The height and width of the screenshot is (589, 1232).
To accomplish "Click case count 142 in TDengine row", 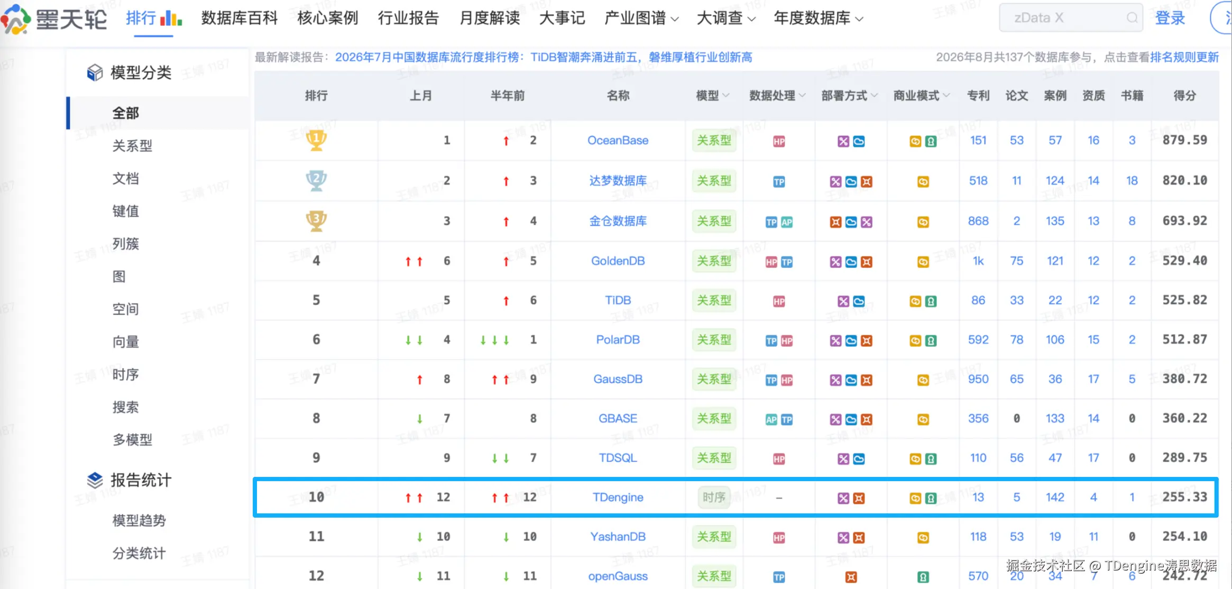I will point(1055,498).
